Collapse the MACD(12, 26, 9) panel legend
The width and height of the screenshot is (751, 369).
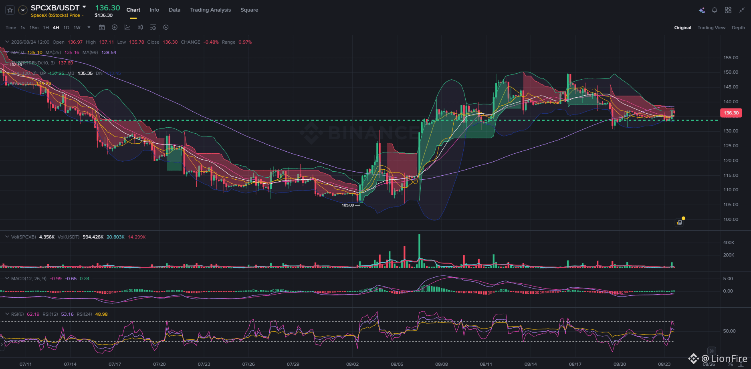tap(7, 279)
